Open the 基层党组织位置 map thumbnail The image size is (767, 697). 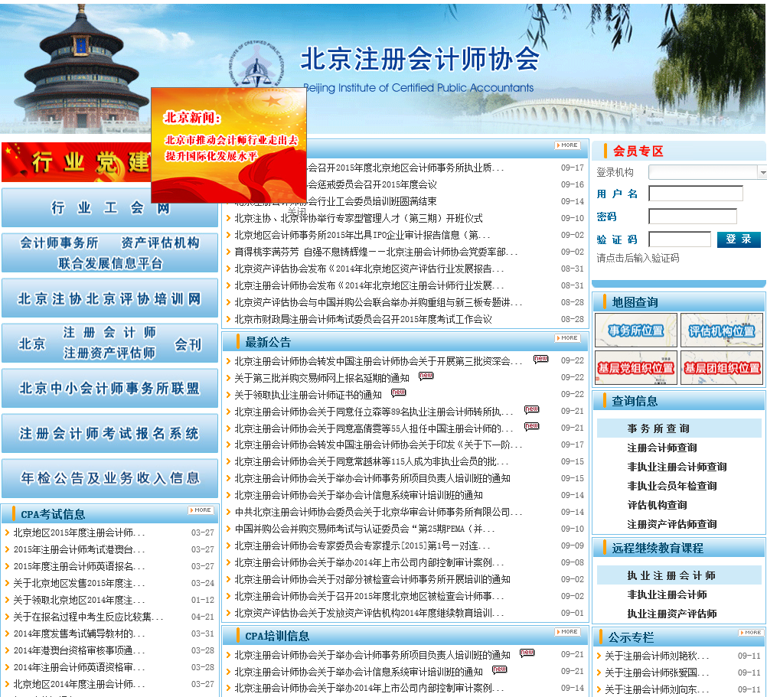coord(636,367)
